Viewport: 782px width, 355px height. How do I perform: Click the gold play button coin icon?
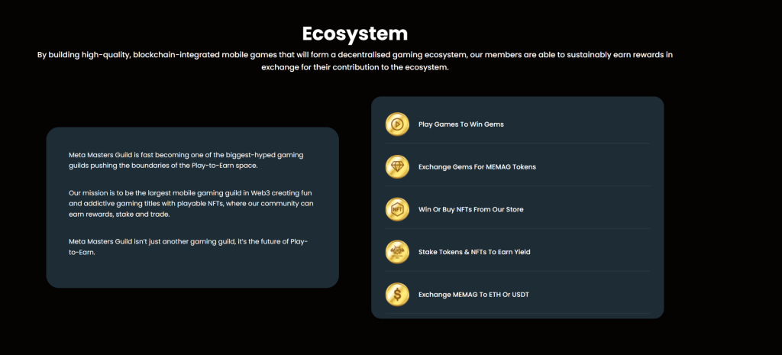[397, 124]
